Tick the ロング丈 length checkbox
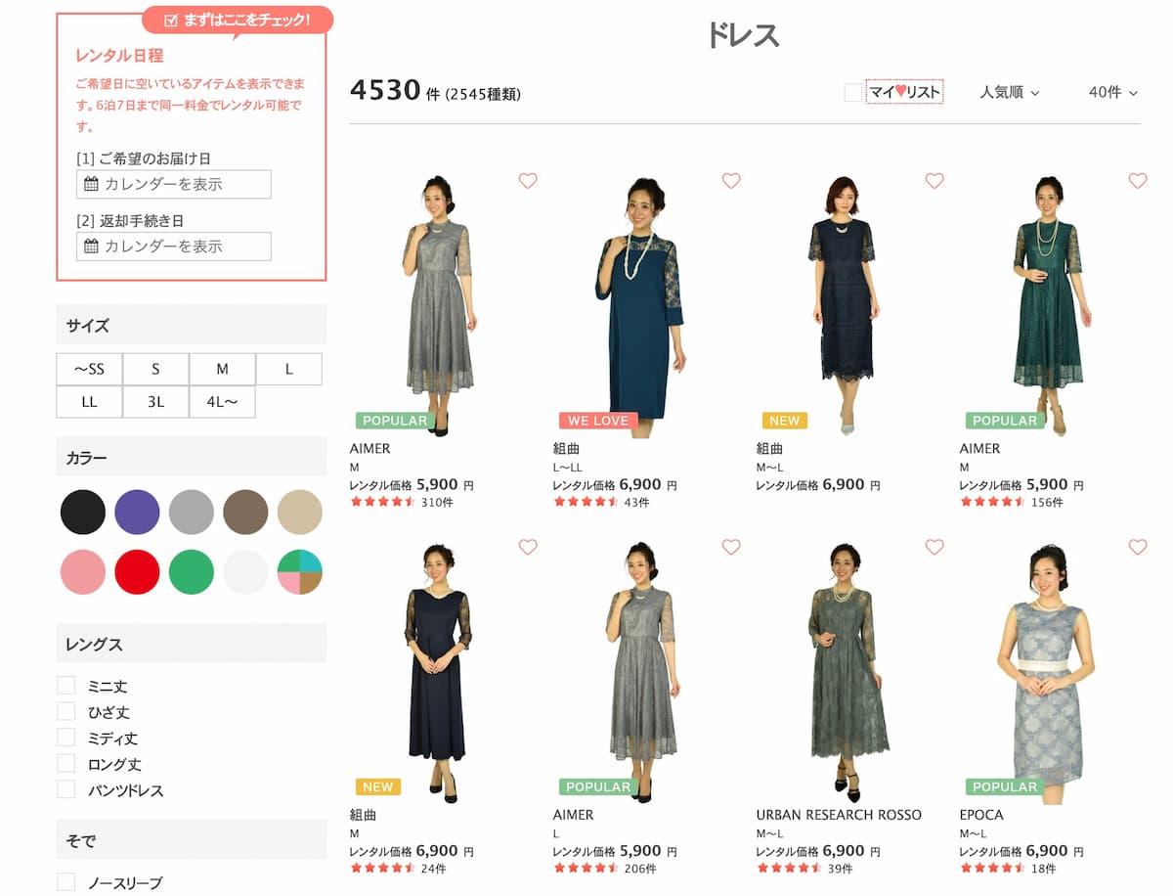 coord(66,763)
